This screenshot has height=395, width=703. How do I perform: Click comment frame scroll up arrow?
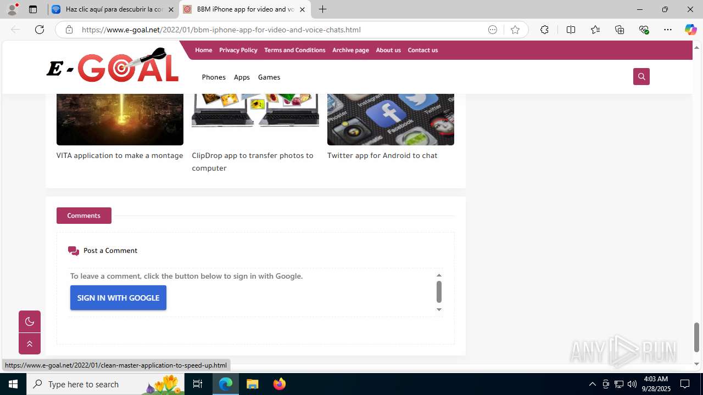439,275
